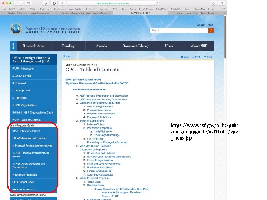Select V. Renewal Proposals sidebar item
Screen dimensions: 267x200
point(33,175)
